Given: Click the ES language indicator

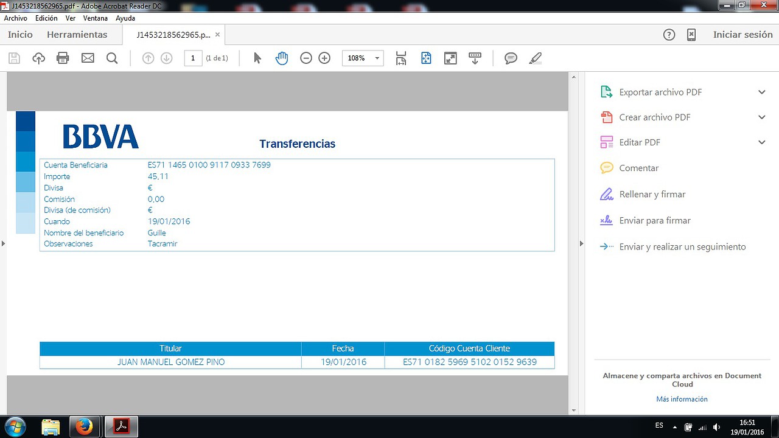Looking at the screenshot, I should (x=659, y=425).
